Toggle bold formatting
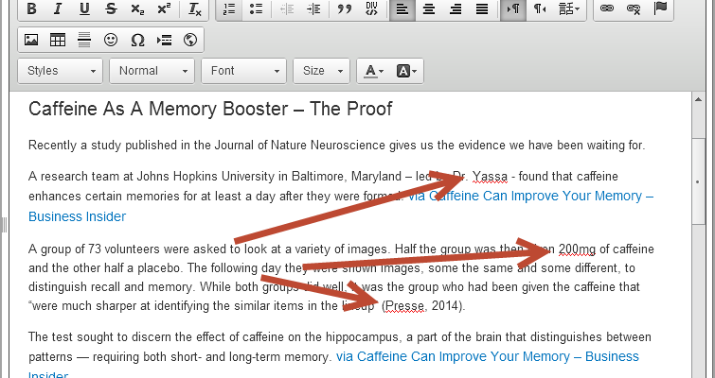 pyautogui.click(x=31, y=9)
